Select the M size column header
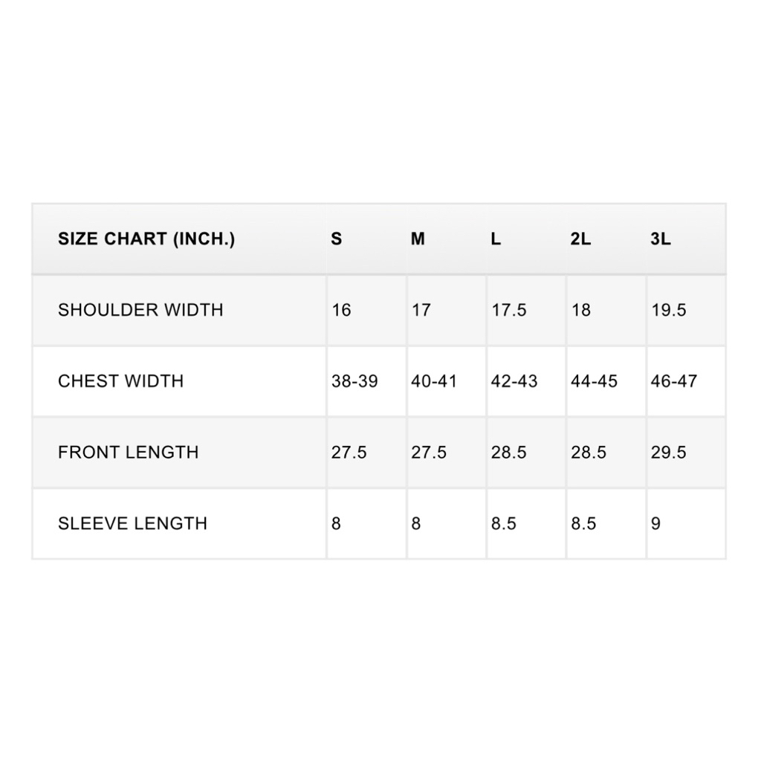 coord(418,239)
